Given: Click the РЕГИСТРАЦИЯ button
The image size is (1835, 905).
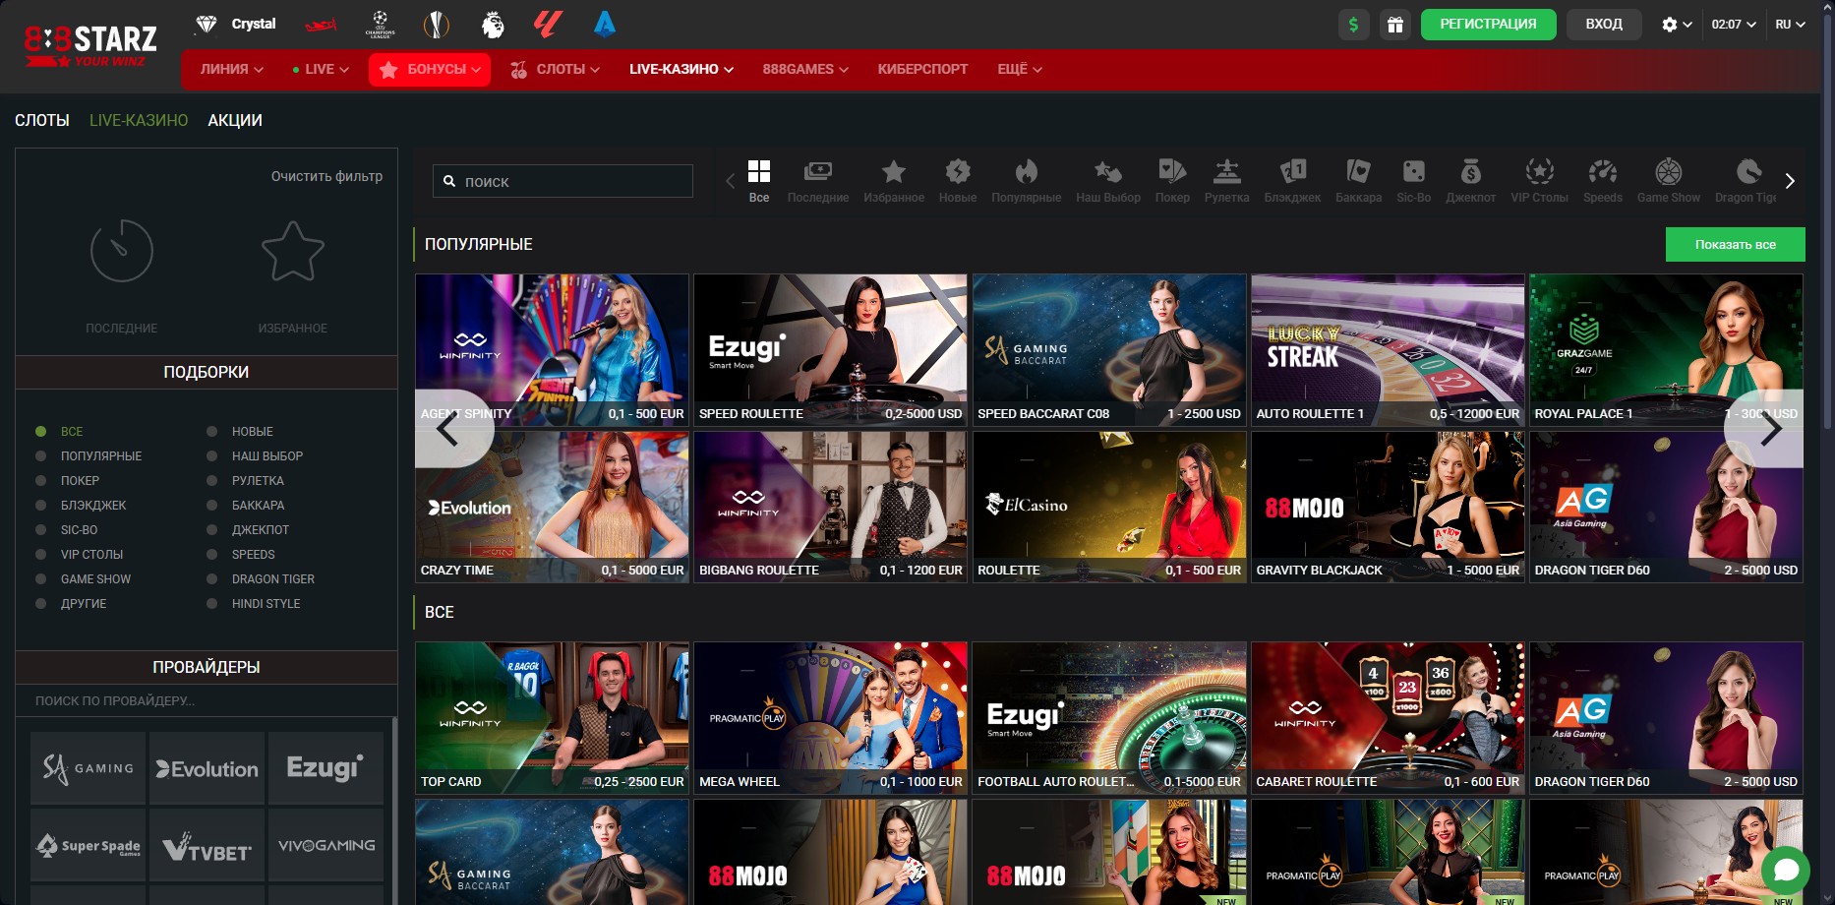Looking at the screenshot, I should pos(1488,25).
